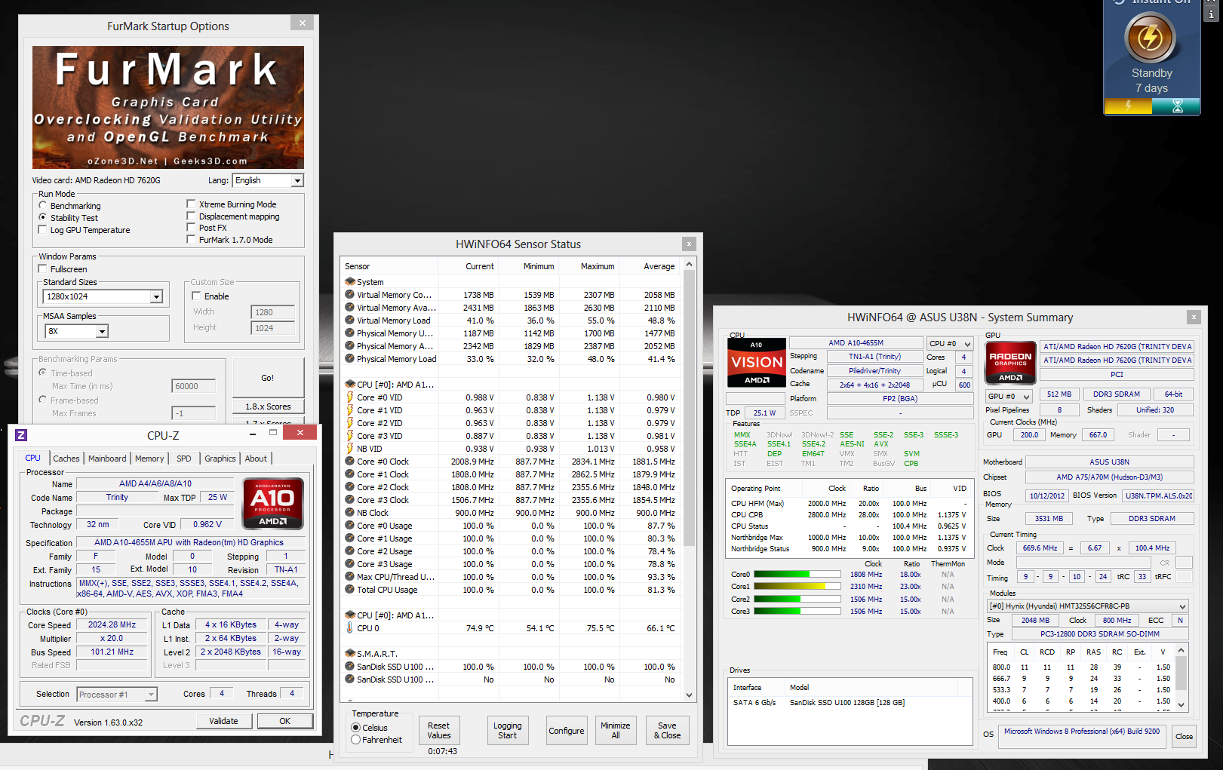Click the Save & Close button
This screenshot has width=1223, height=770.
[x=667, y=731]
